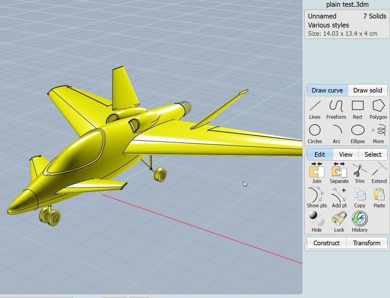Click the rear main landing wheel
Viewport: 390px width, 298px height.
click(160, 175)
